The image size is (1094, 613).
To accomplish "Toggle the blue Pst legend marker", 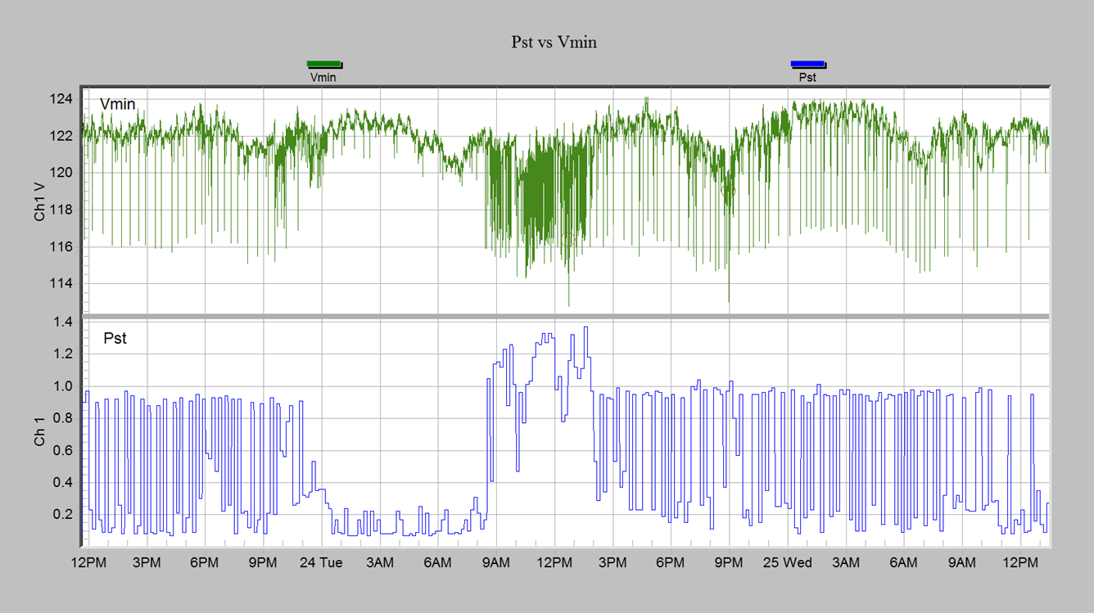I will [807, 62].
